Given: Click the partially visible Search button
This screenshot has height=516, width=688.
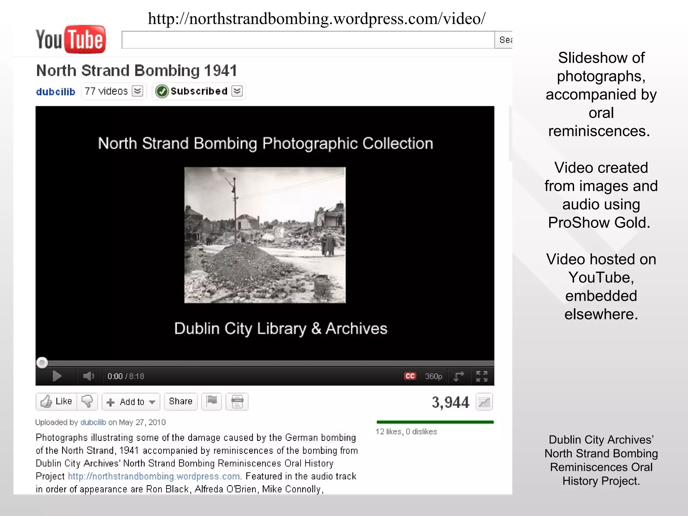Looking at the screenshot, I should tap(504, 40).
